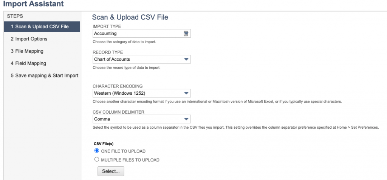
Task: Open the Western (Windows 1252) encoding field
Action: pyautogui.click(x=141, y=93)
